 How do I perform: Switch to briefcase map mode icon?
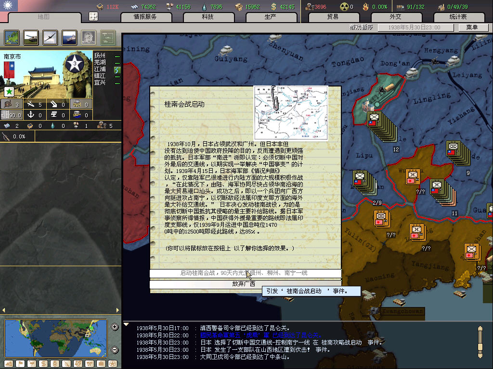101,364
